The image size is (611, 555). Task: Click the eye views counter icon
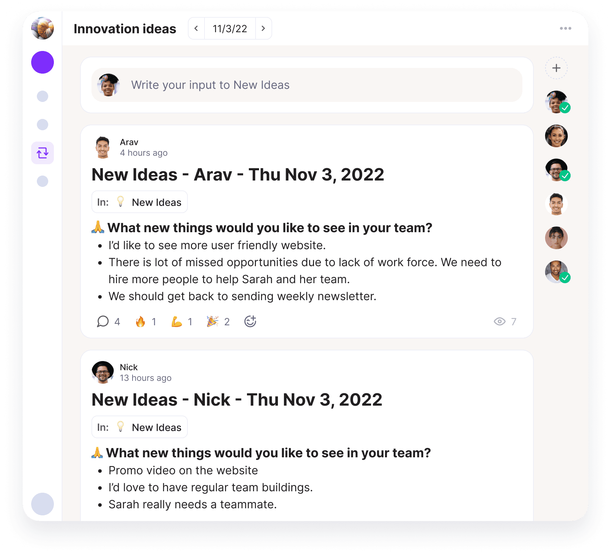pos(499,321)
